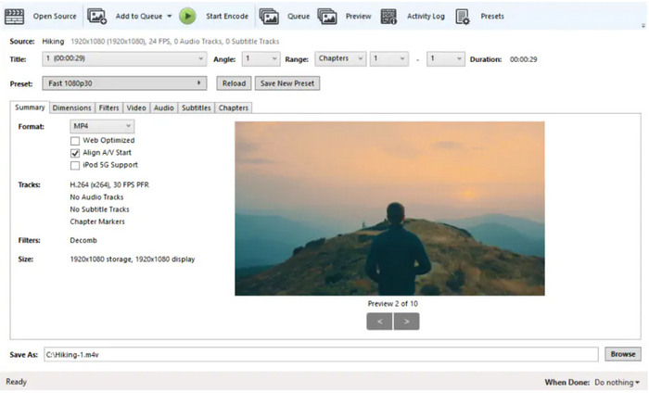Open the Angle dropdown
649x405 pixels.
click(x=261, y=58)
